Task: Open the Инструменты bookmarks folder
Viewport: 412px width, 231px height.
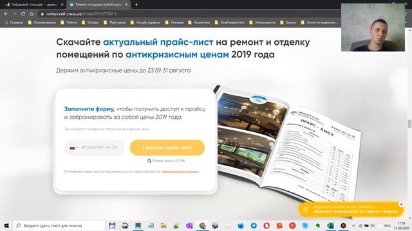Action: [262, 22]
